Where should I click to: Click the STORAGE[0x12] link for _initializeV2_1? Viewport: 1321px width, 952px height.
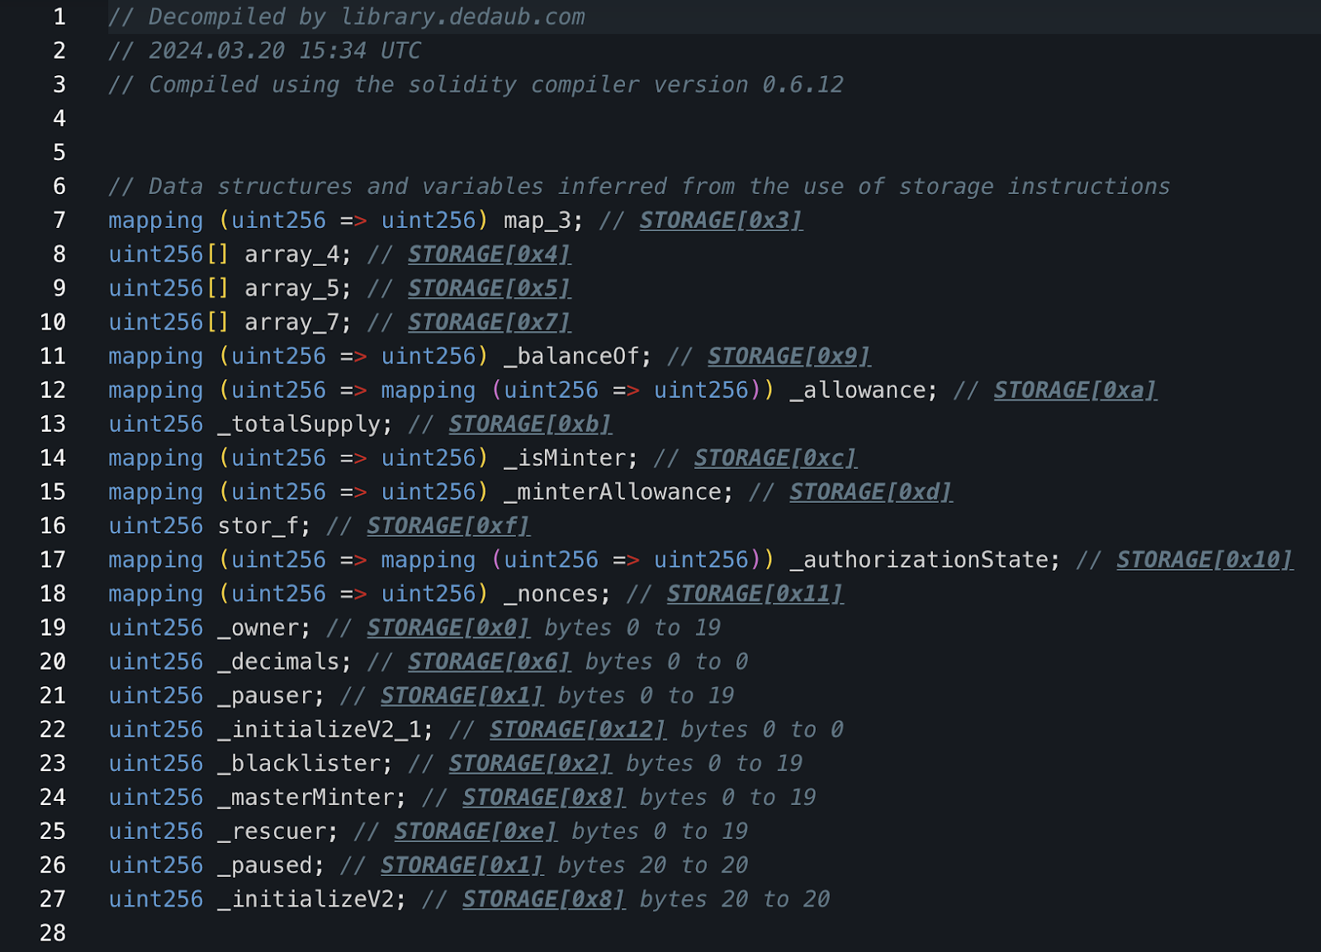click(x=578, y=729)
